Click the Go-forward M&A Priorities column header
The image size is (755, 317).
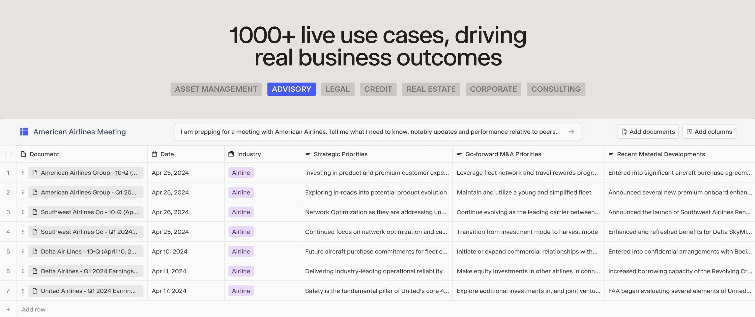(528, 154)
